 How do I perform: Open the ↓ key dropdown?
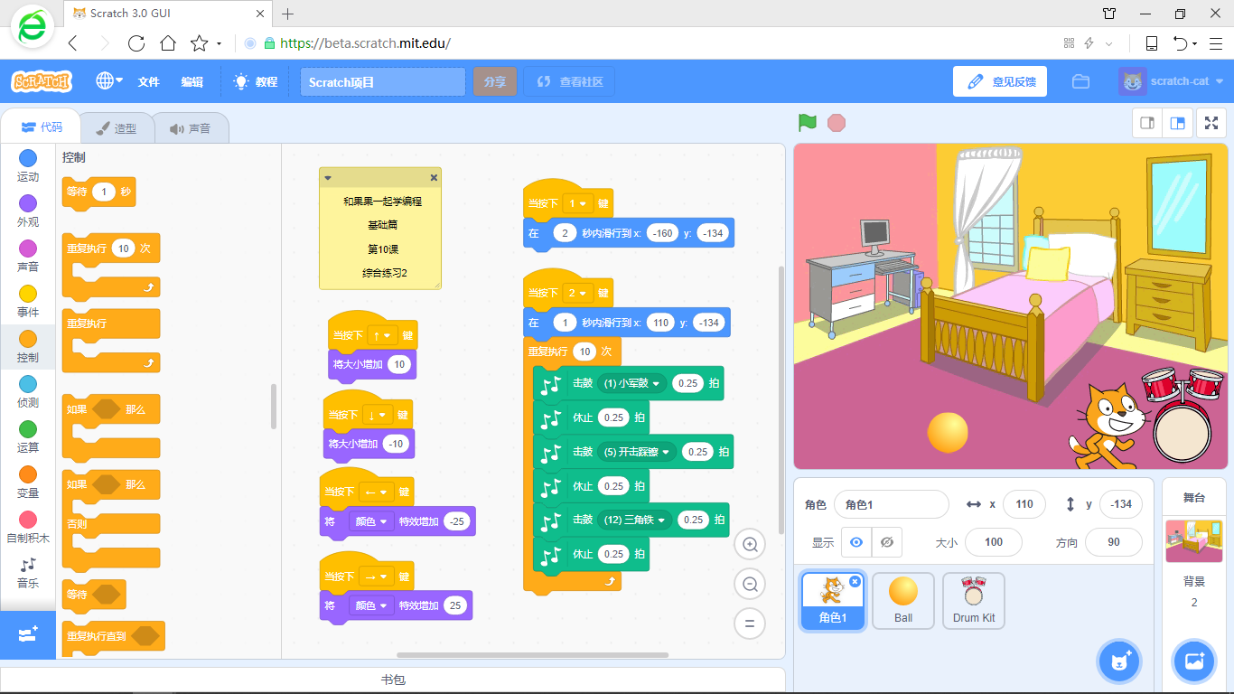tap(379, 415)
